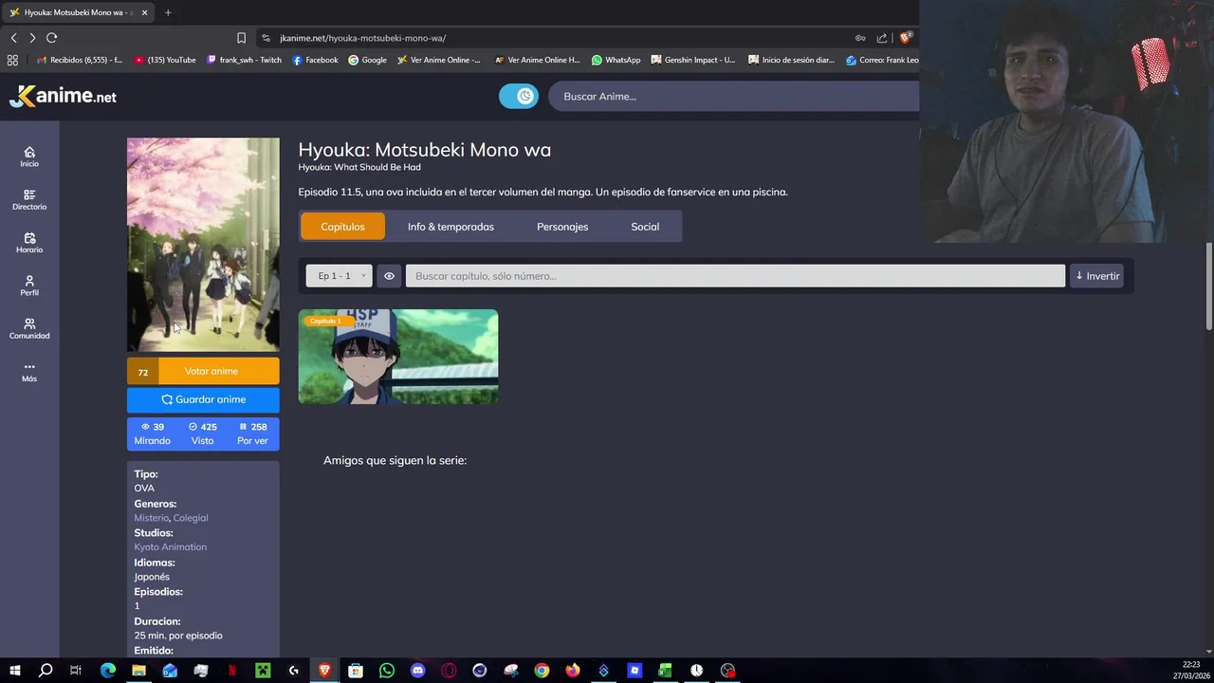This screenshot has width=1214, height=683.
Task: Open the Facebook bookmark
Action: pyautogui.click(x=315, y=60)
